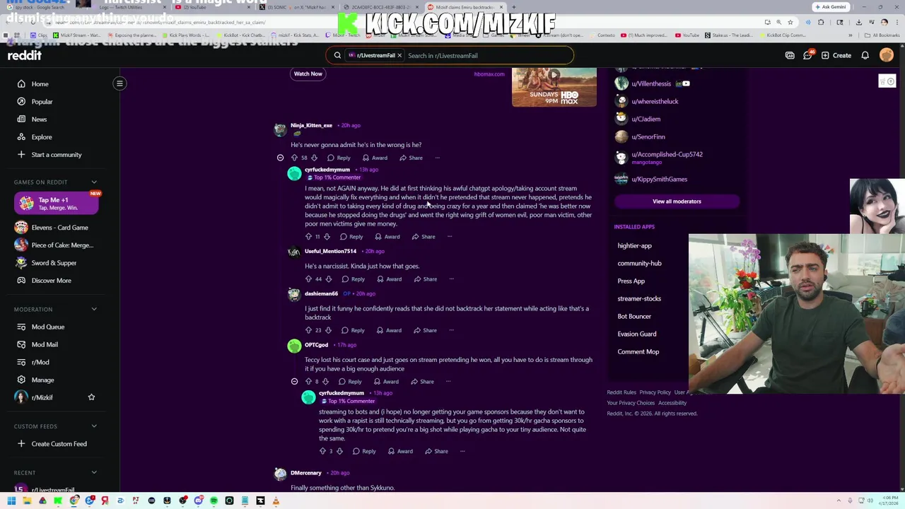Share dashieman66's comment
This screenshot has height=509, width=905.
click(424, 330)
